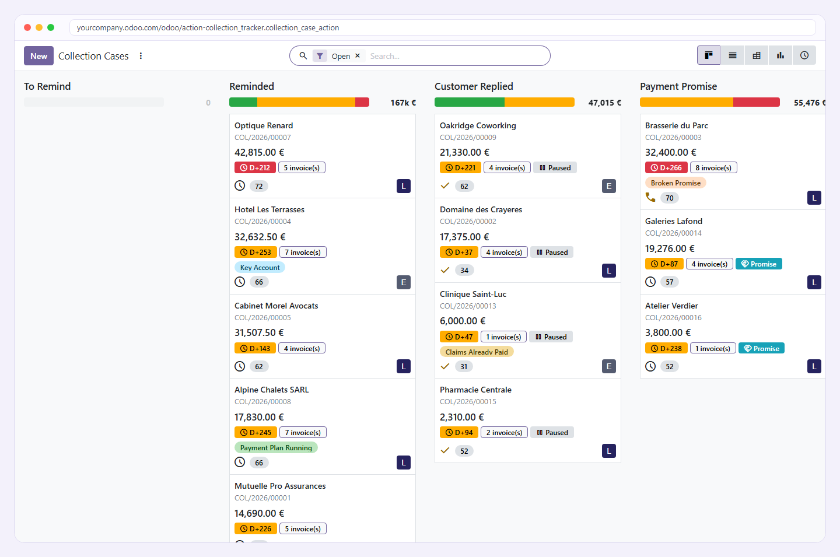This screenshot has width=840, height=557.
Task: Click the Payment Promise column header
Action: pos(678,86)
